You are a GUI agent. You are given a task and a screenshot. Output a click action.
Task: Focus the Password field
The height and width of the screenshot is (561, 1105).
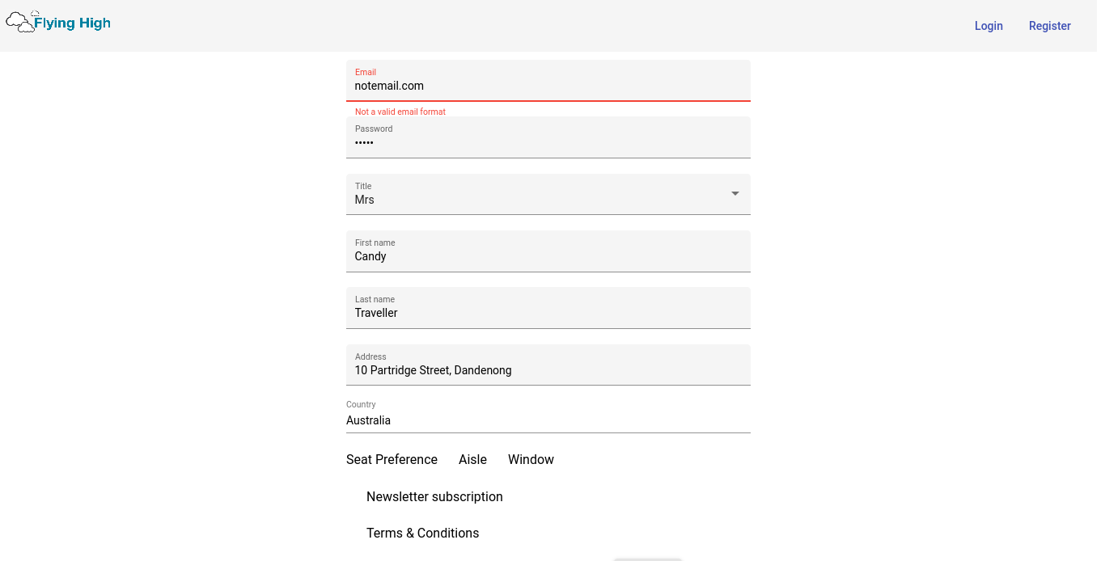point(548,142)
